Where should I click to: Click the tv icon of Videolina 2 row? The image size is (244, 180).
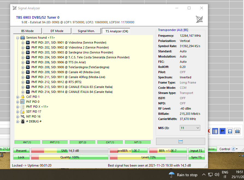(x=28, y=47)
